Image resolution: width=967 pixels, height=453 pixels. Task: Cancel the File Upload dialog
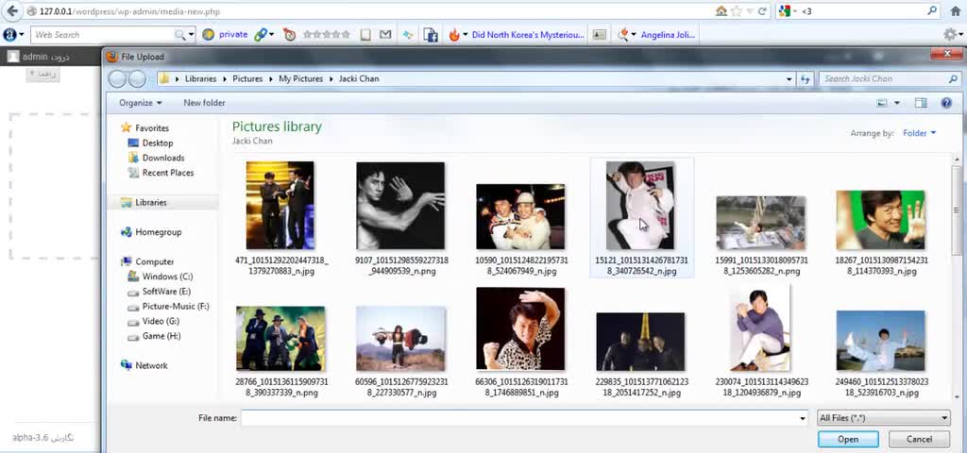pyautogui.click(x=919, y=440)
